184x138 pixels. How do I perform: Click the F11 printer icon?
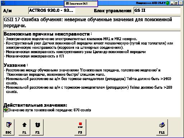tap(162, 125)
